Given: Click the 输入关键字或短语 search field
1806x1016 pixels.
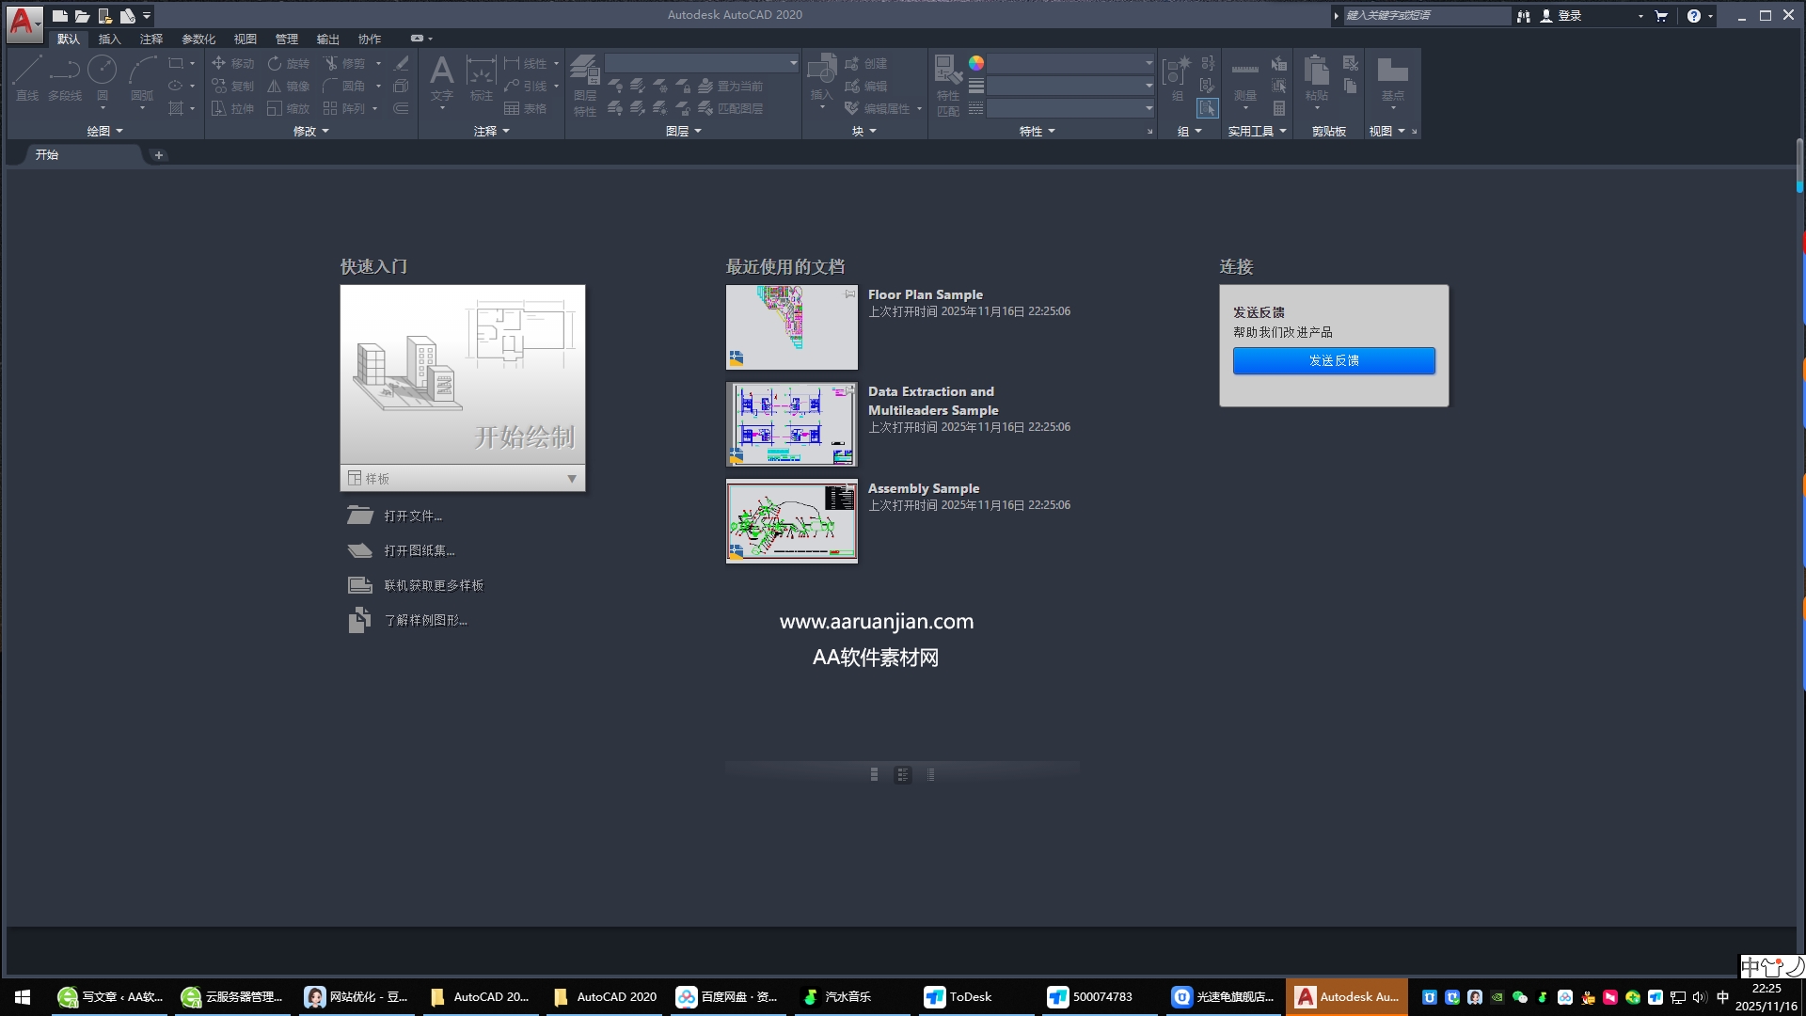Looking at the screenshot, I should [x=1420, y=15].
